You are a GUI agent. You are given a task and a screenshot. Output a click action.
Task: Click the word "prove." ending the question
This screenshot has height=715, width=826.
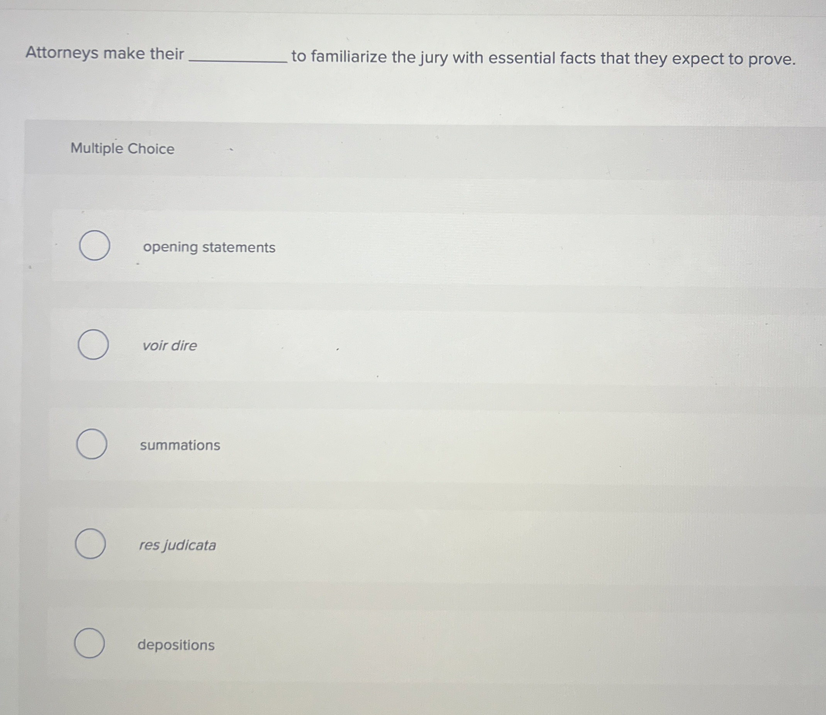click(772, 60)
